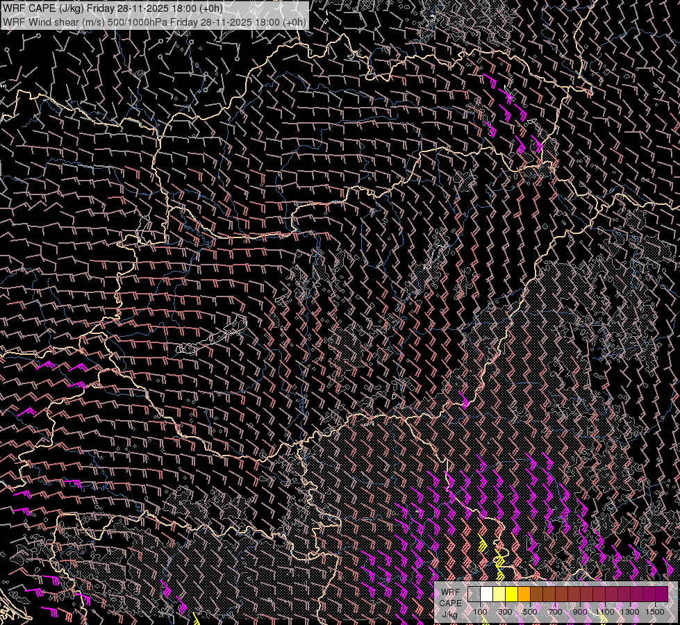Image resolution: width=680 pixels, height=625 pixels.
Task: Click the 1500 label on the legend
Action: point(655,612)
